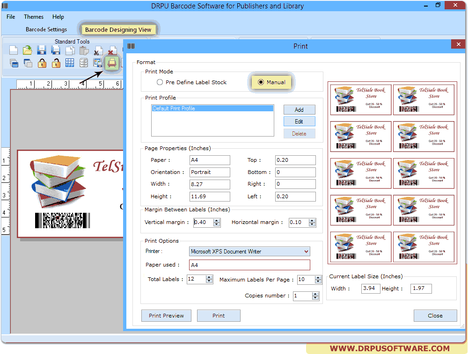Cut the selected item with scissors icon
The width and height of the screenshot is (468, 354).
pos(98,51)
